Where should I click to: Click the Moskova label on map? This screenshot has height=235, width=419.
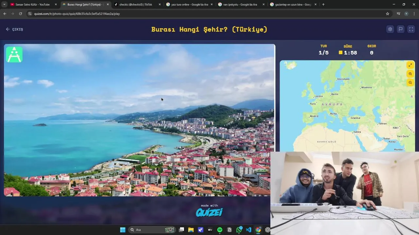[366, 87]
